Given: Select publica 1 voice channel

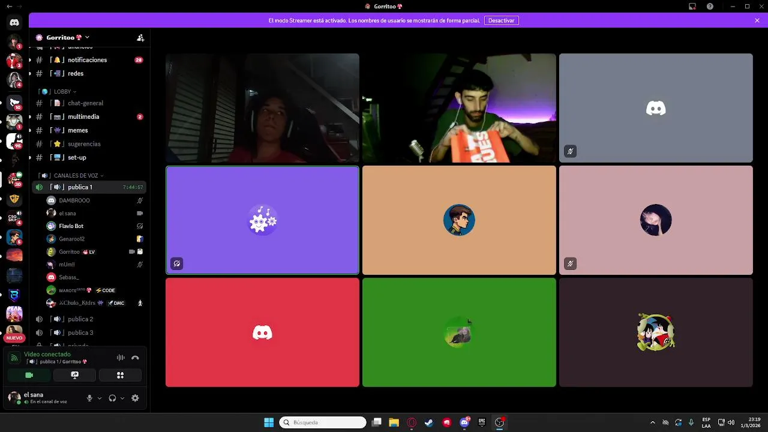Looking at the screenshot, I should 89,187.
